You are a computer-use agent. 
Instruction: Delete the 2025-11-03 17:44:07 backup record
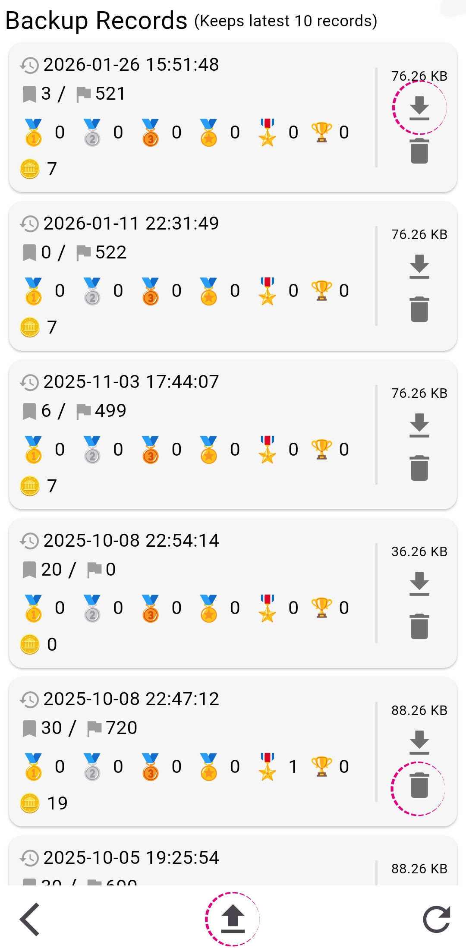[x=419, y=468]
